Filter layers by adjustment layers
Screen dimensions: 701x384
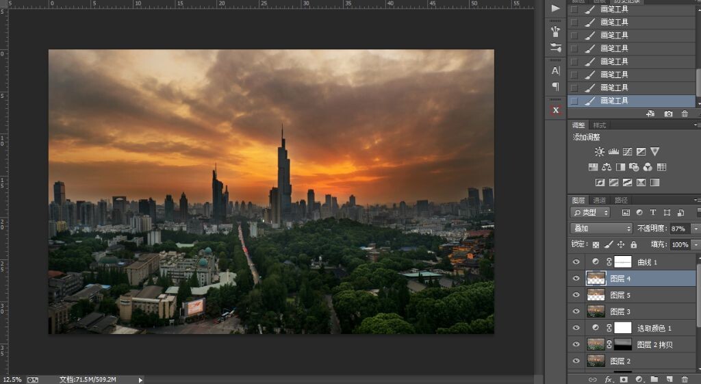click(x=639, y=212)
